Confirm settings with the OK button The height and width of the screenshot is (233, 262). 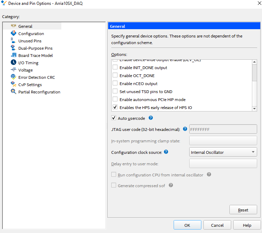[x=187, y=225]
